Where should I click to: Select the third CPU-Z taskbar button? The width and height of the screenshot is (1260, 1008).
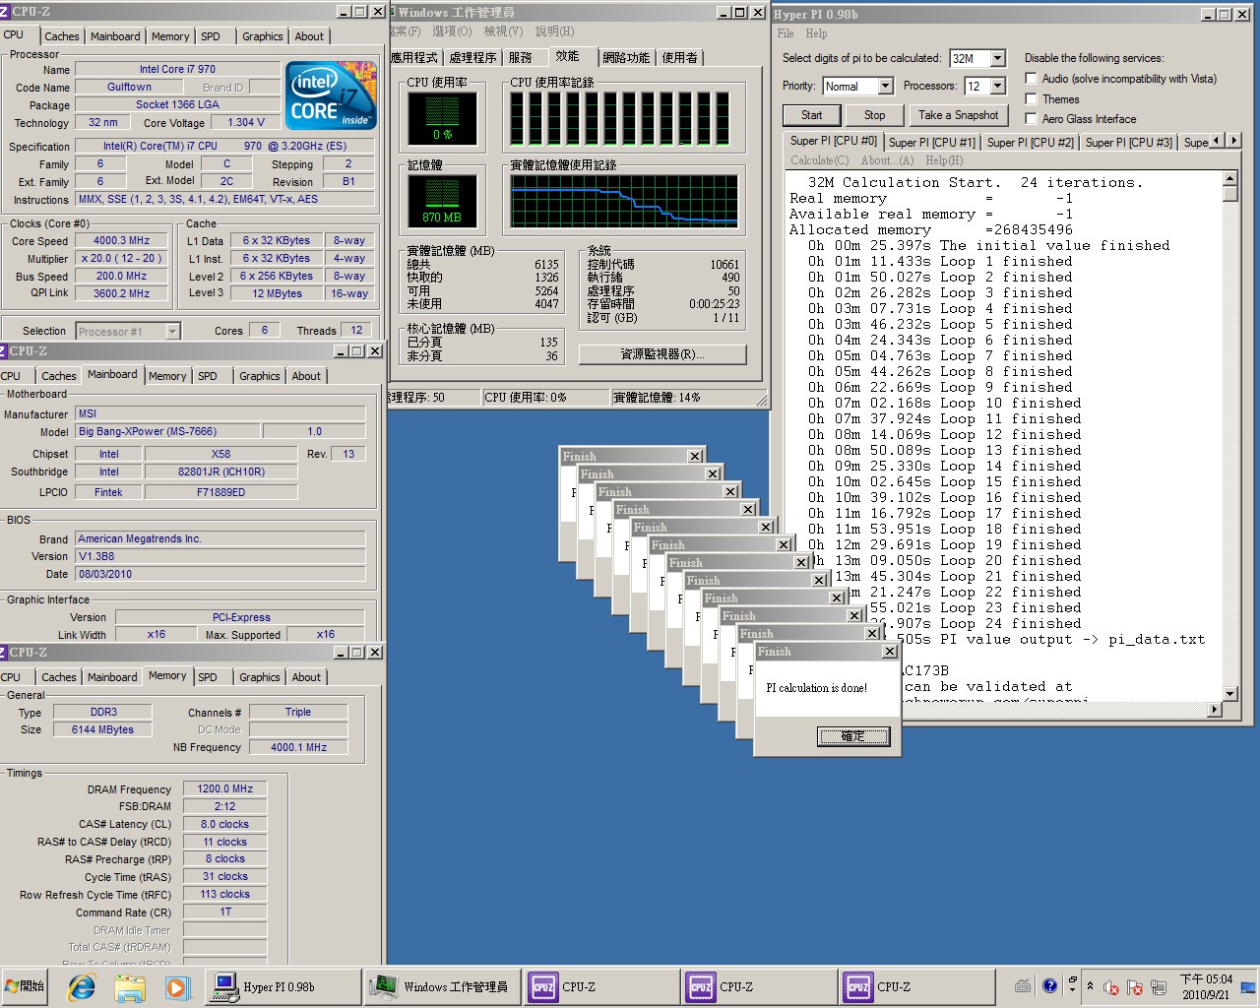(x=914, y=986)
